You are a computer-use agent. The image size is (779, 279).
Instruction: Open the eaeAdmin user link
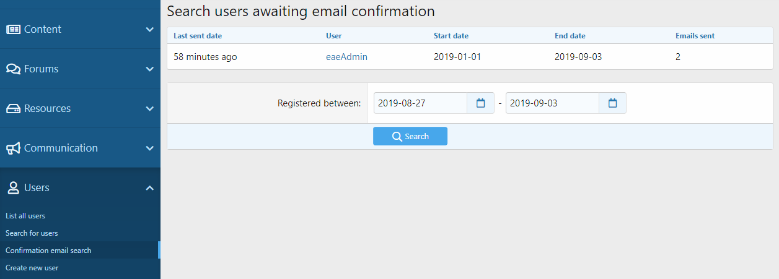coord(346,57)
